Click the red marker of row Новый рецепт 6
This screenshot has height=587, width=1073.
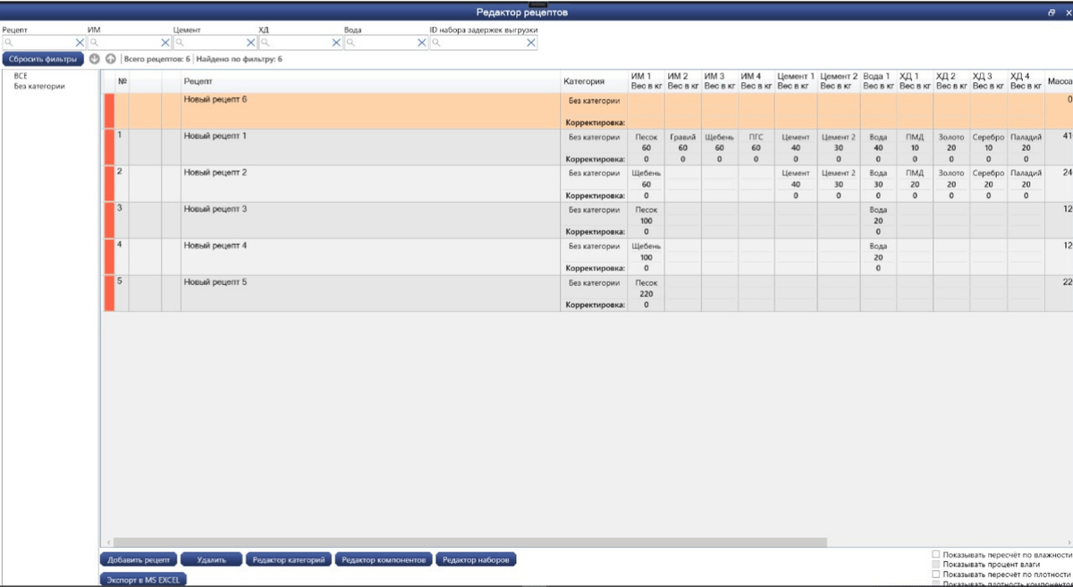click(x=109, y=111)
